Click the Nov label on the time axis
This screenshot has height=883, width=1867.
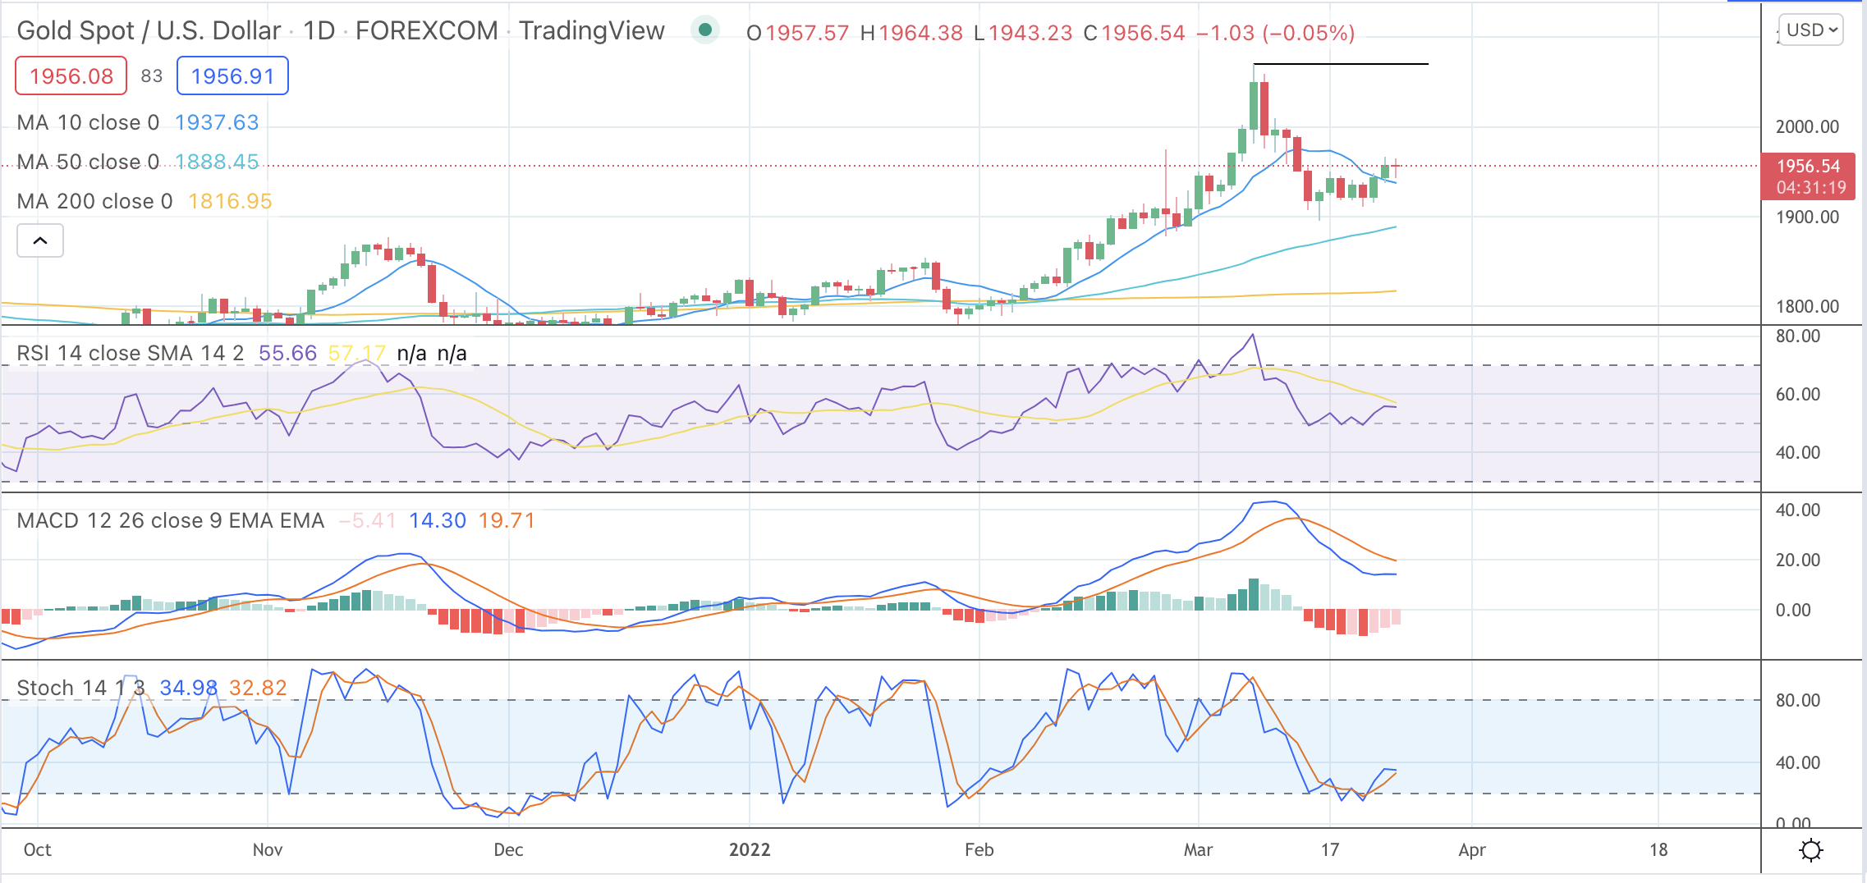268,849
